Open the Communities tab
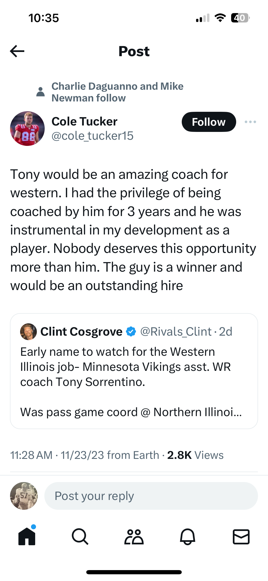 (134, 536)
